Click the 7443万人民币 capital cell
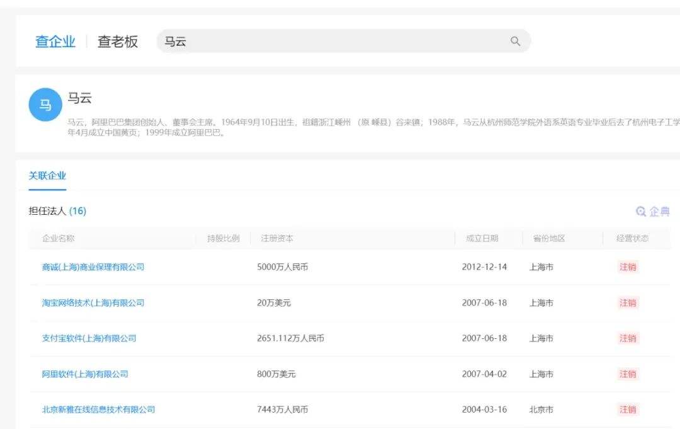The width and height of the screenshot is (680, 429). [282, 409]
